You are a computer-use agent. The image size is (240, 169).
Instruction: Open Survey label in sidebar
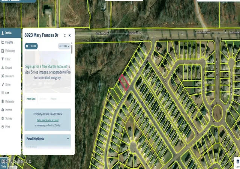click(x=9, y=118)
